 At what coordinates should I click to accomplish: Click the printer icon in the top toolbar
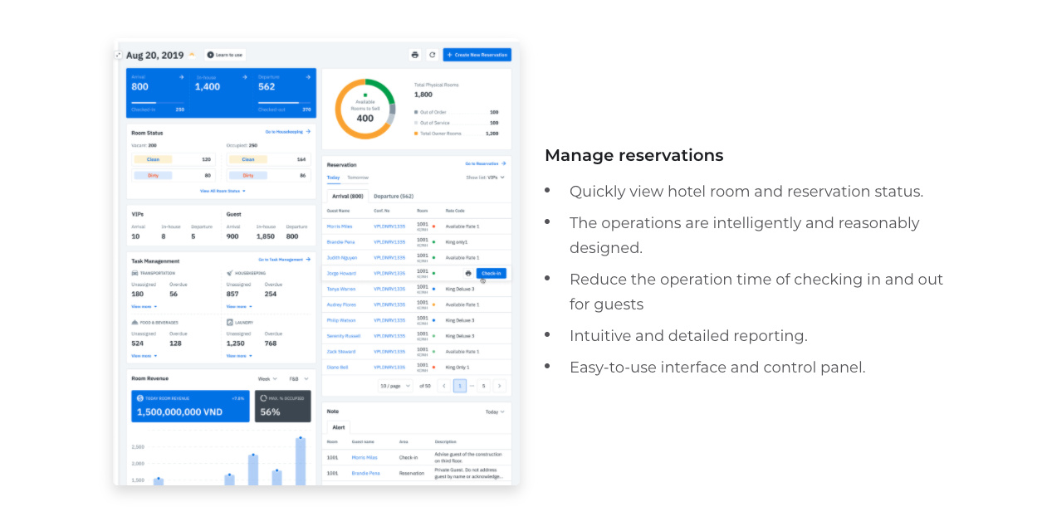(415, 55)
